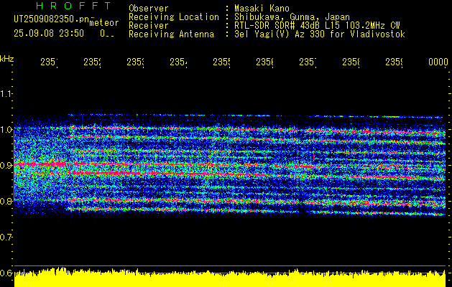452x287 pixels.
Task: Click the short vertical red spike near 2357
Action: pyautogui.click(x=313, y=156)
